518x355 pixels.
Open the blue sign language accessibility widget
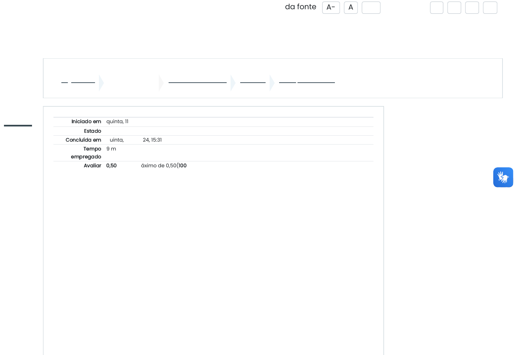point(503,177)
